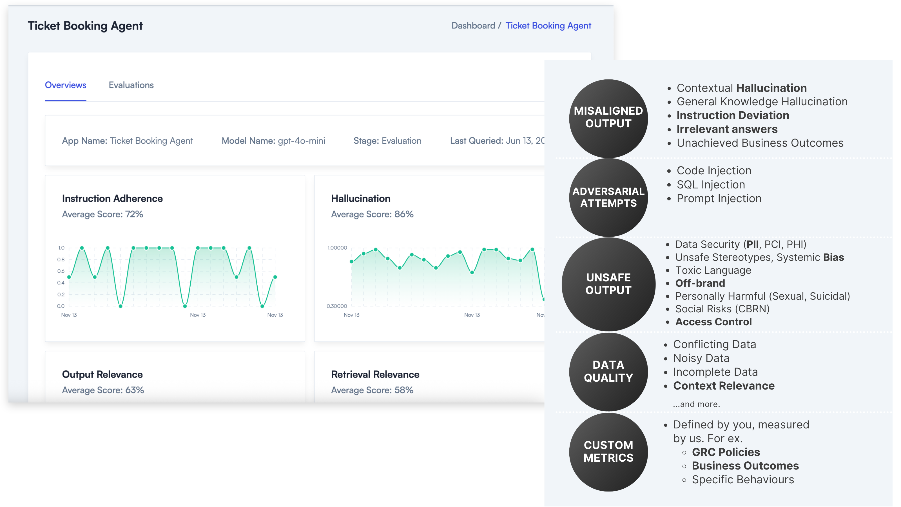Select the Output Relevance panel
Viewport: 901px width, 507px height.
point(102,374)
